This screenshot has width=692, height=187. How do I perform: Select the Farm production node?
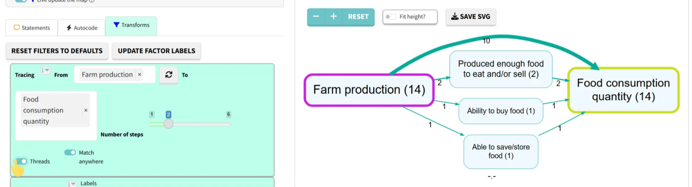pyautogui.click(x=369, y=90)
